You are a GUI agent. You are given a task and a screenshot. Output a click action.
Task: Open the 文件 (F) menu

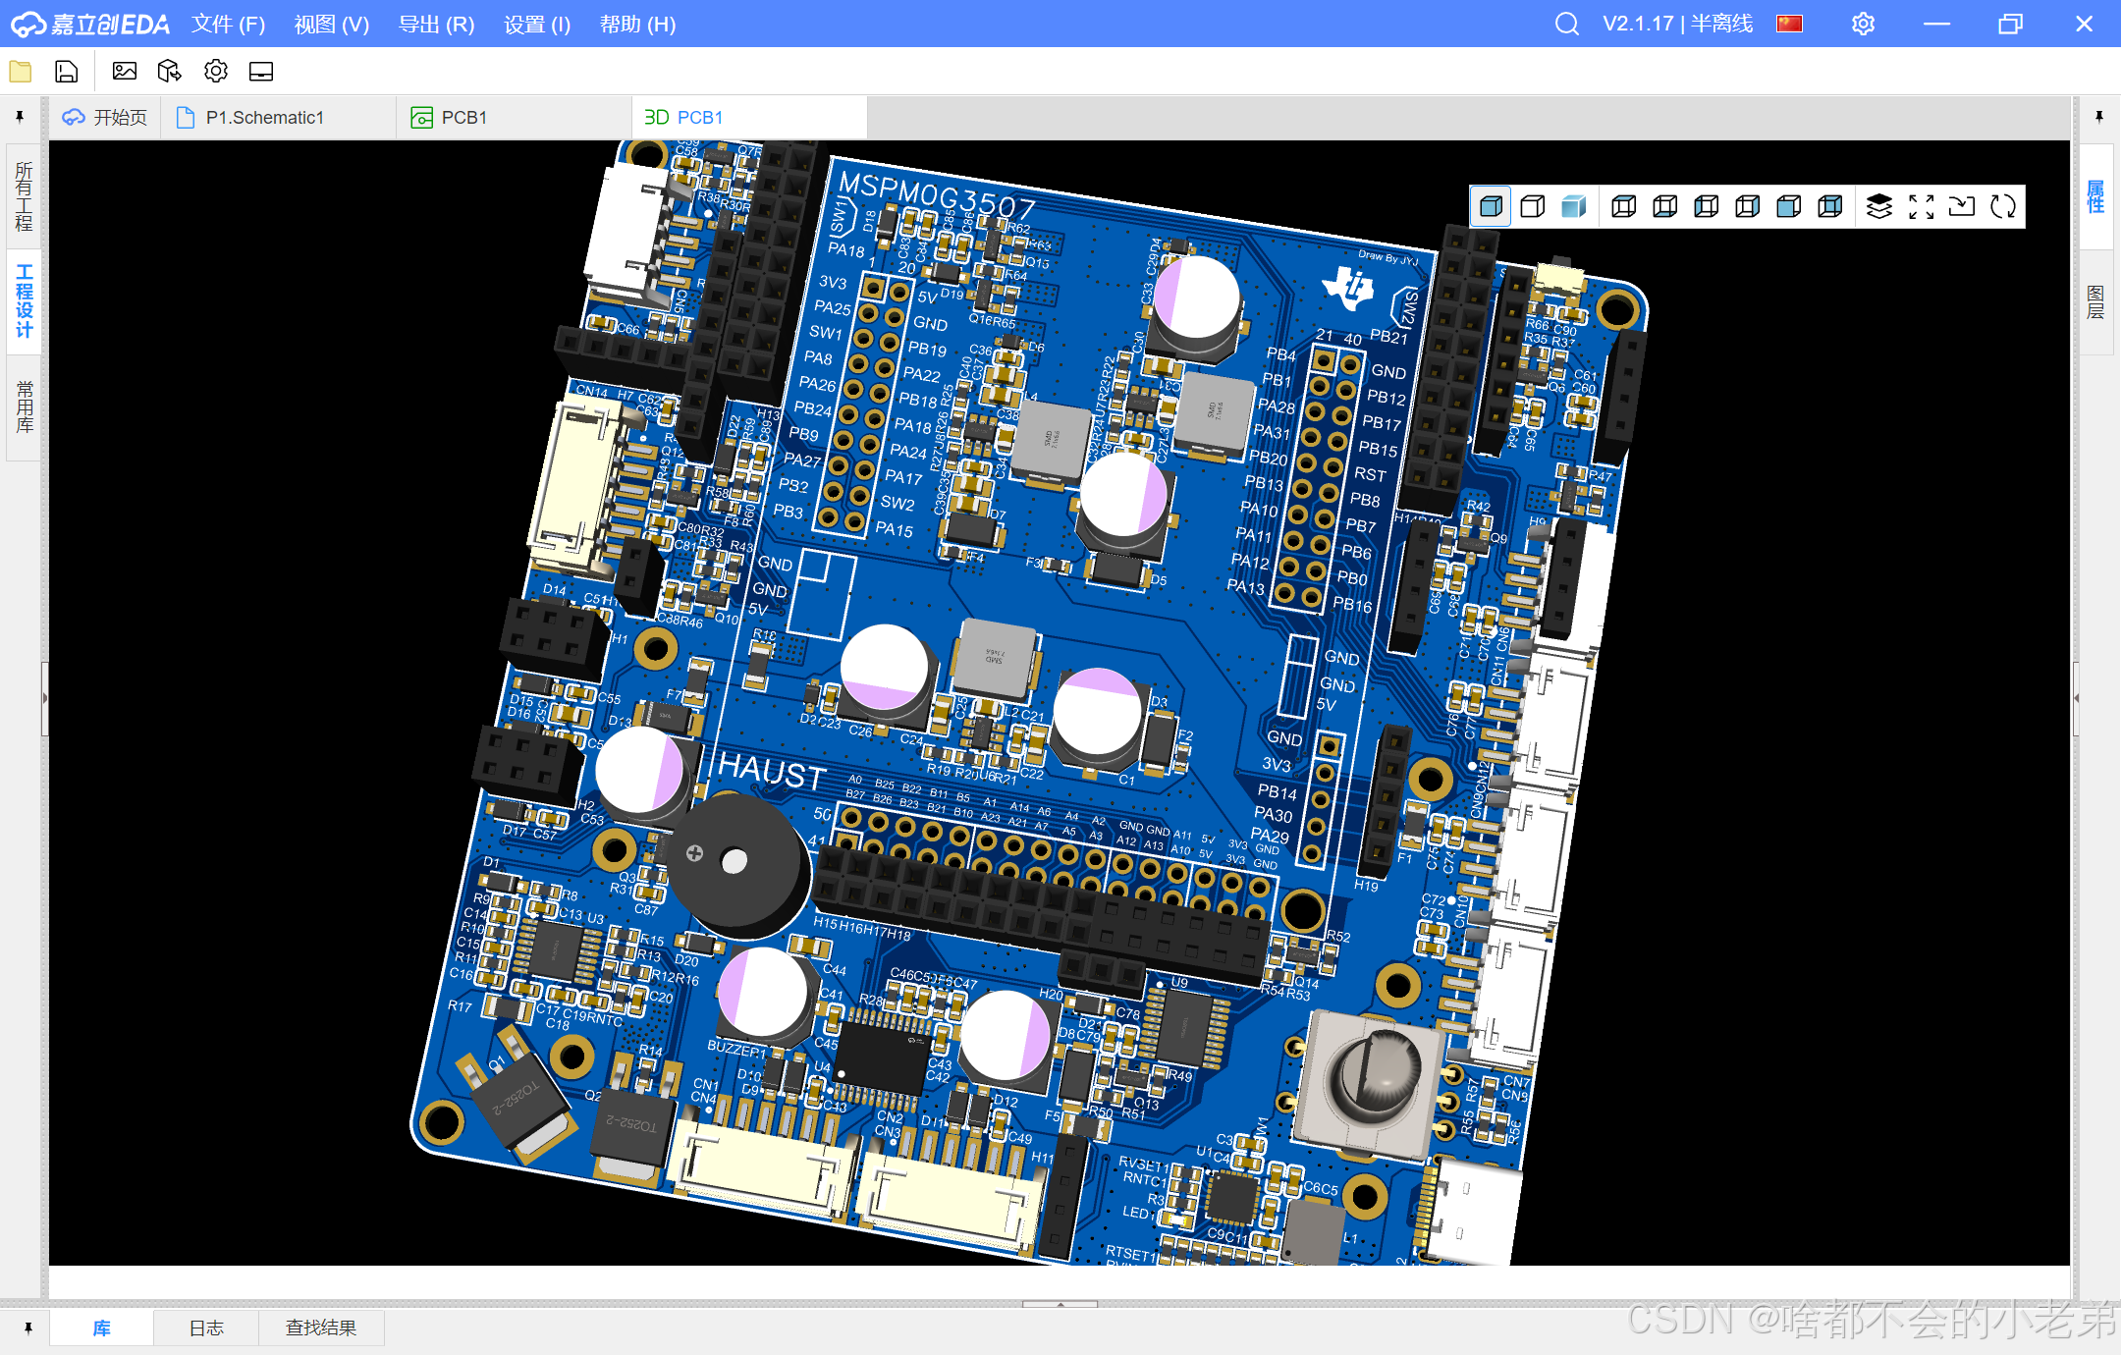coord(228,24)
